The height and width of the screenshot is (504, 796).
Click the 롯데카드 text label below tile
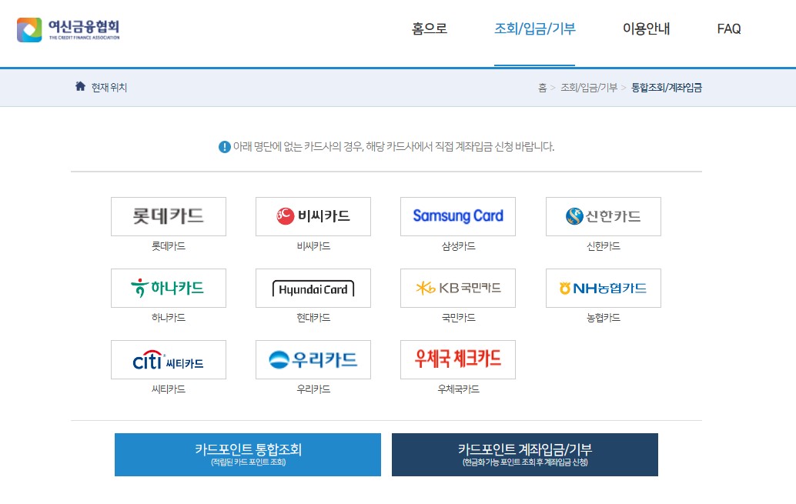point(169,246)
